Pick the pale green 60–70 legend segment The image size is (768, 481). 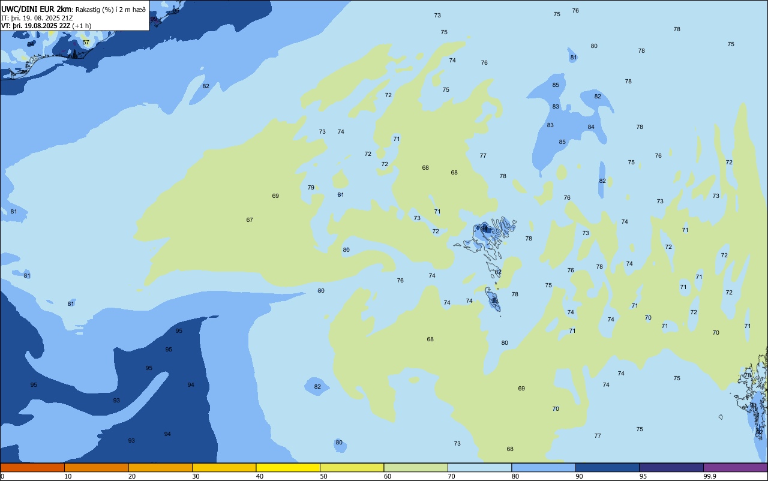pyautogui.click(x=416, y=467)
